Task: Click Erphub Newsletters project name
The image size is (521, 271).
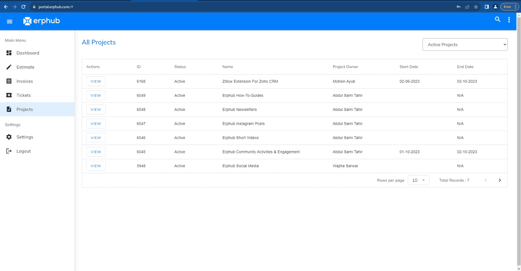Action: click(239, 110)
